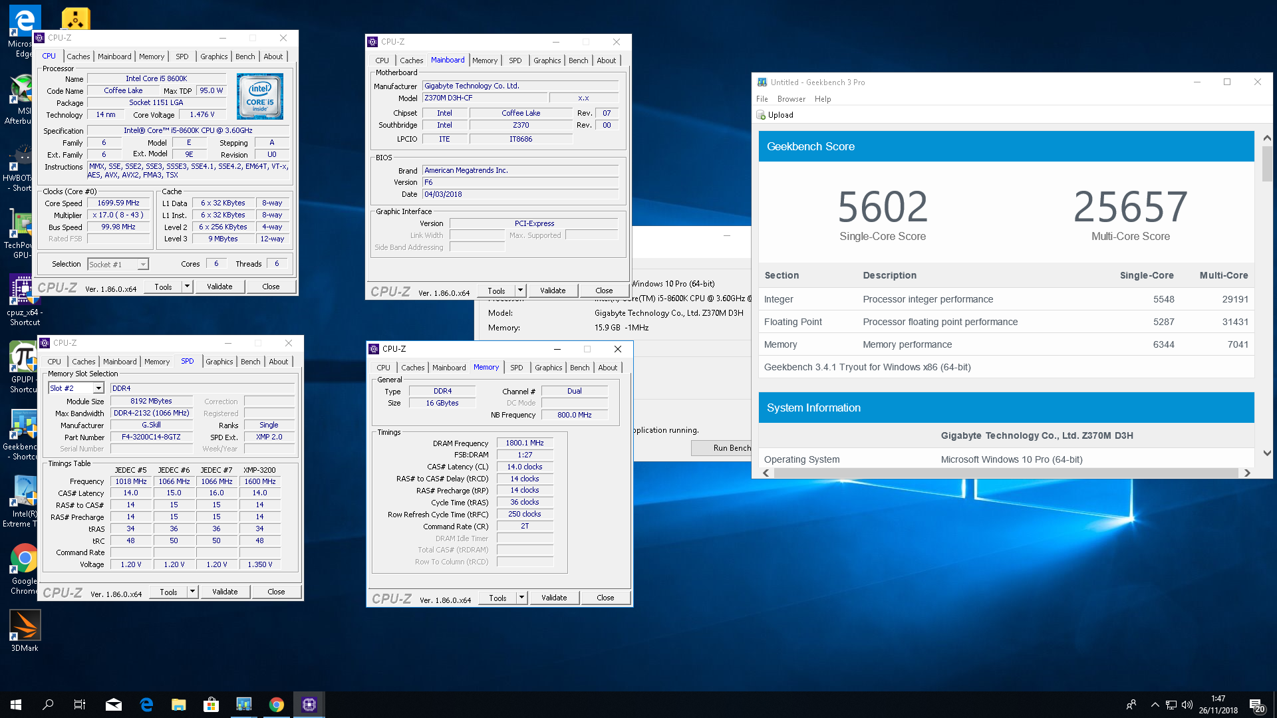Show hidden tray icons chevron

1155,705
